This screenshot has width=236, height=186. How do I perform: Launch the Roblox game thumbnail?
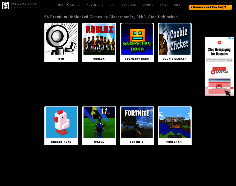[x=99, y=39]
